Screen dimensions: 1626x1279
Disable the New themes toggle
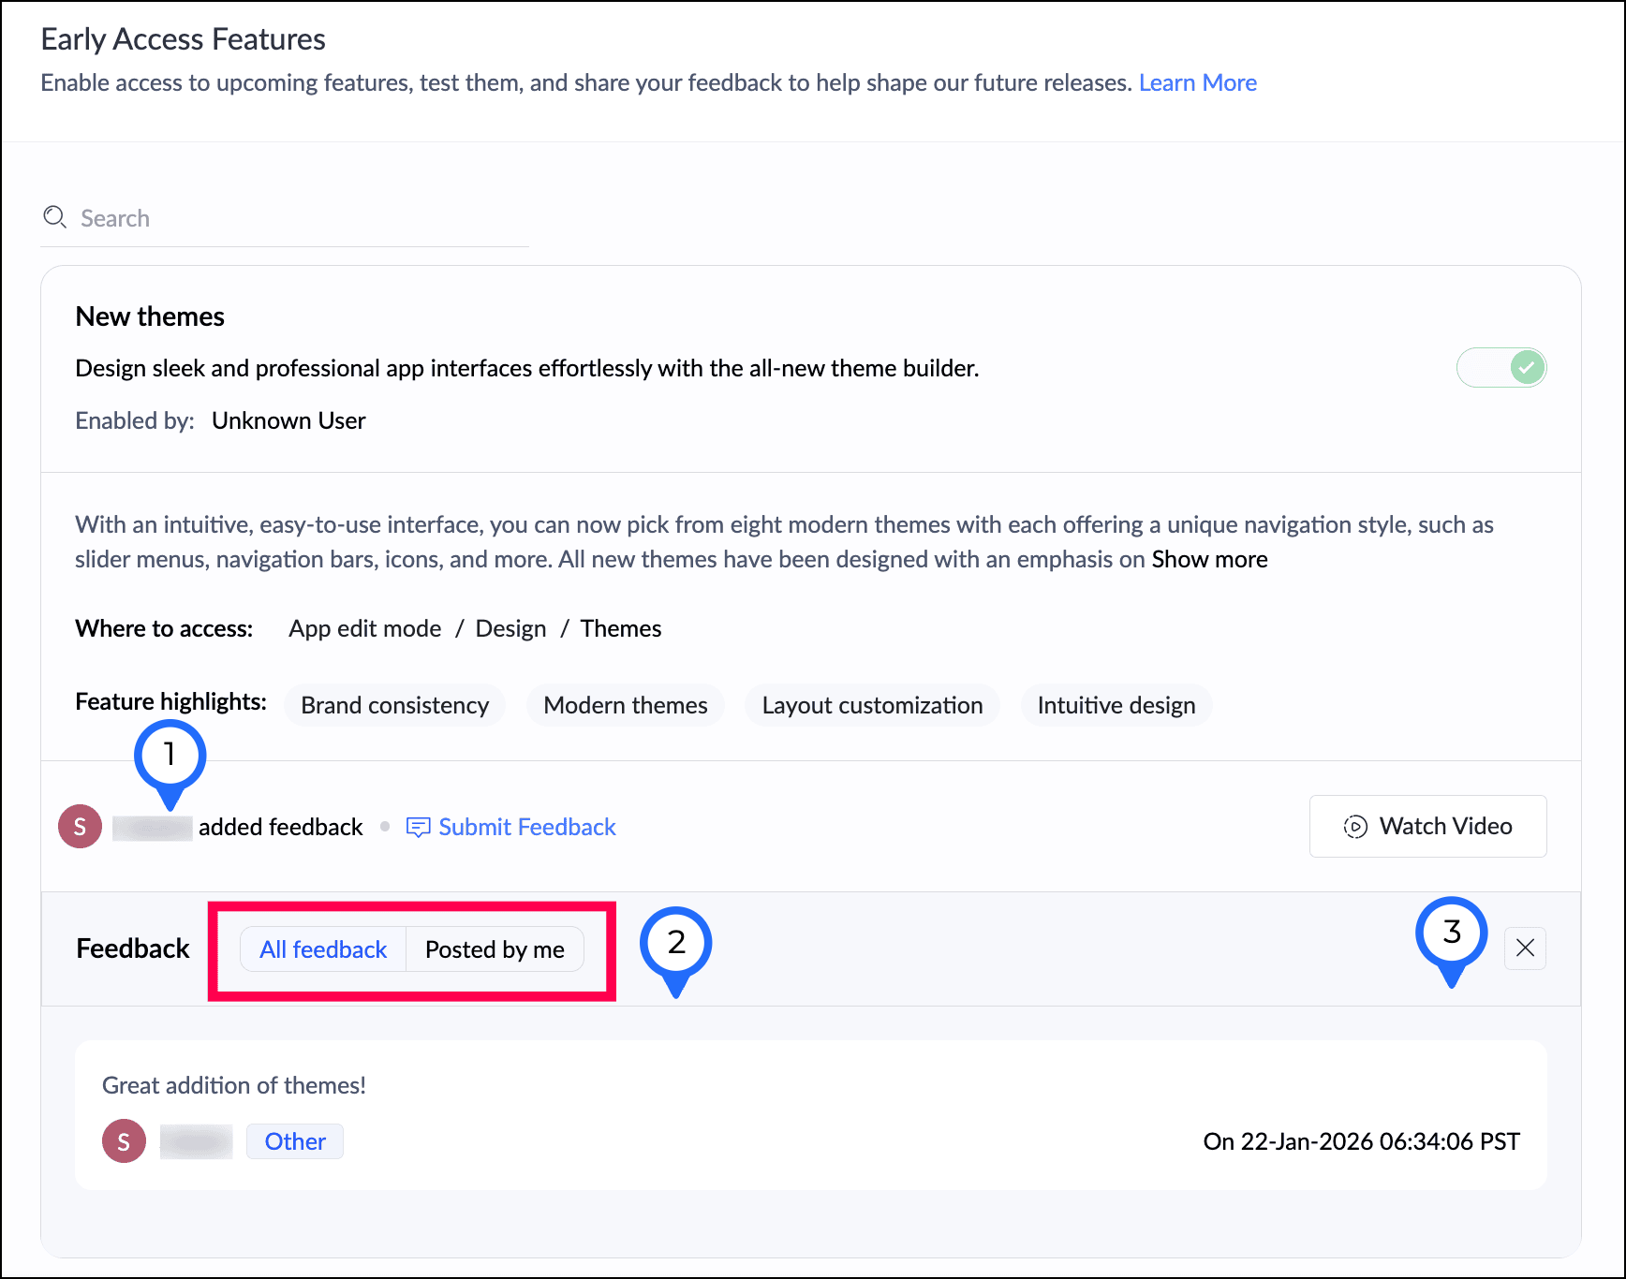(1500, 368)
